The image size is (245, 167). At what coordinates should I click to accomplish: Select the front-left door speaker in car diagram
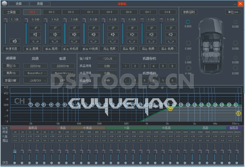tap(188, 43)
